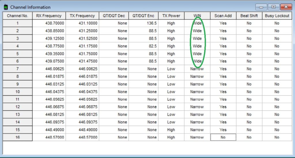Select channel row header 3
Viewport: 295px width, 158px height.
pyautogui.click(x=18, y=38)
